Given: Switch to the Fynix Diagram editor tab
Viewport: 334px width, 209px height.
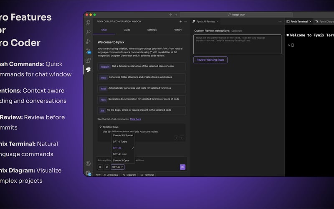Looking at the screenshot, I should pyautogui.click(x=325, y=22).
